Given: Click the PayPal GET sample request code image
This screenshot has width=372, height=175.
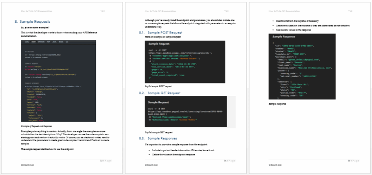Looking at the screenshot, I should pyautogui.click(x=186, y=111).
